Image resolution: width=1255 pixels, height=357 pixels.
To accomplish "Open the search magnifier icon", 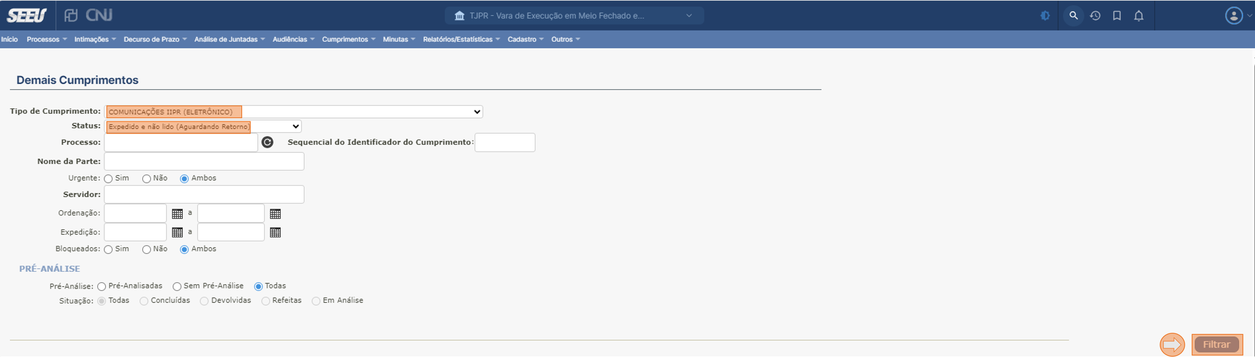I will 1073,16.
